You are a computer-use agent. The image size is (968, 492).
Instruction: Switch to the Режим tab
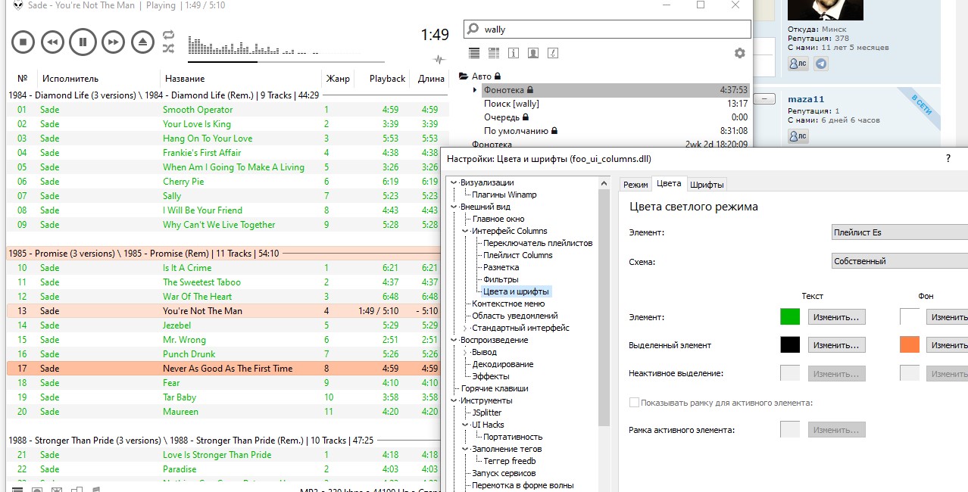pos(635,185)
